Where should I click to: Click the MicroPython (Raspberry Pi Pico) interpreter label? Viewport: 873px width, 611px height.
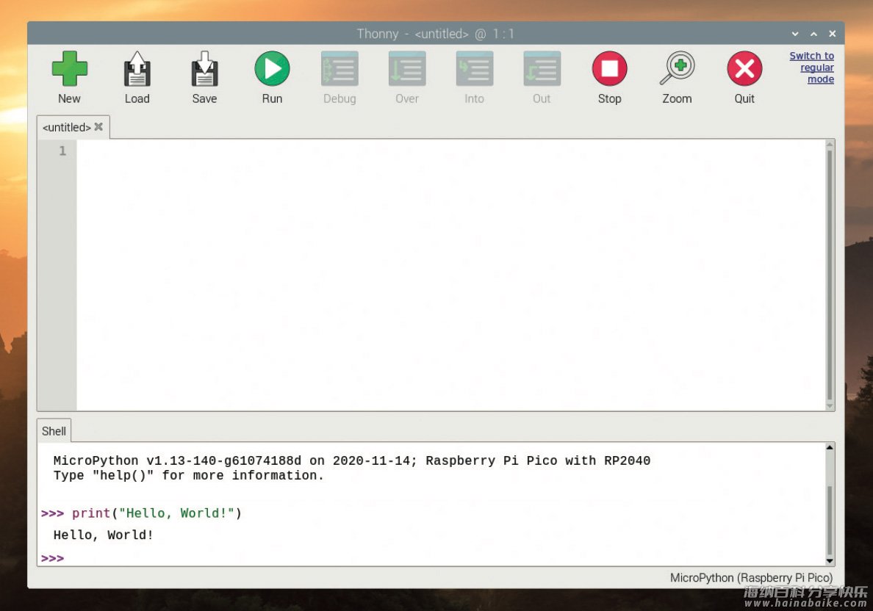tap(751, 578)
